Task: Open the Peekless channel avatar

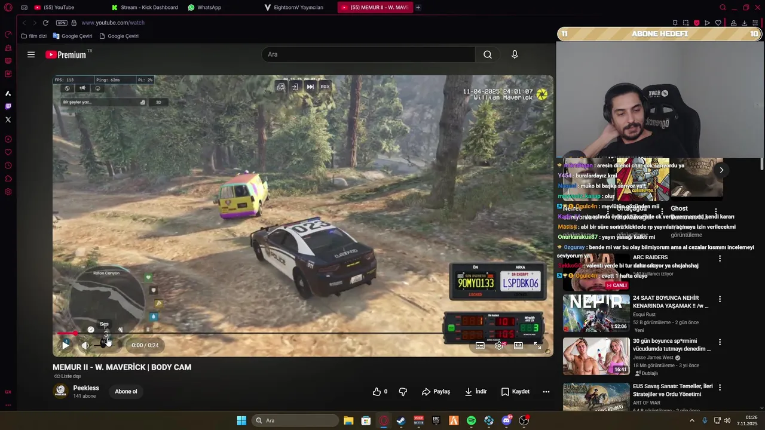Action: tap(60, 391)
